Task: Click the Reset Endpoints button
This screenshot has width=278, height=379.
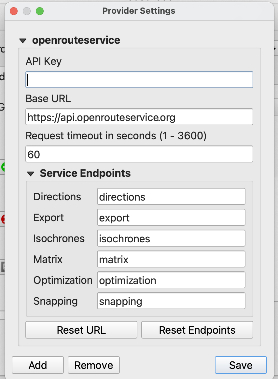Action: pyautogui.click(x=197, y=330)
